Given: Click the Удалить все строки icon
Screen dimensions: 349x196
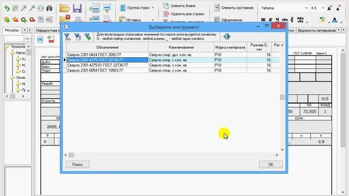Looking at the screenshot, I should point(166,14).
